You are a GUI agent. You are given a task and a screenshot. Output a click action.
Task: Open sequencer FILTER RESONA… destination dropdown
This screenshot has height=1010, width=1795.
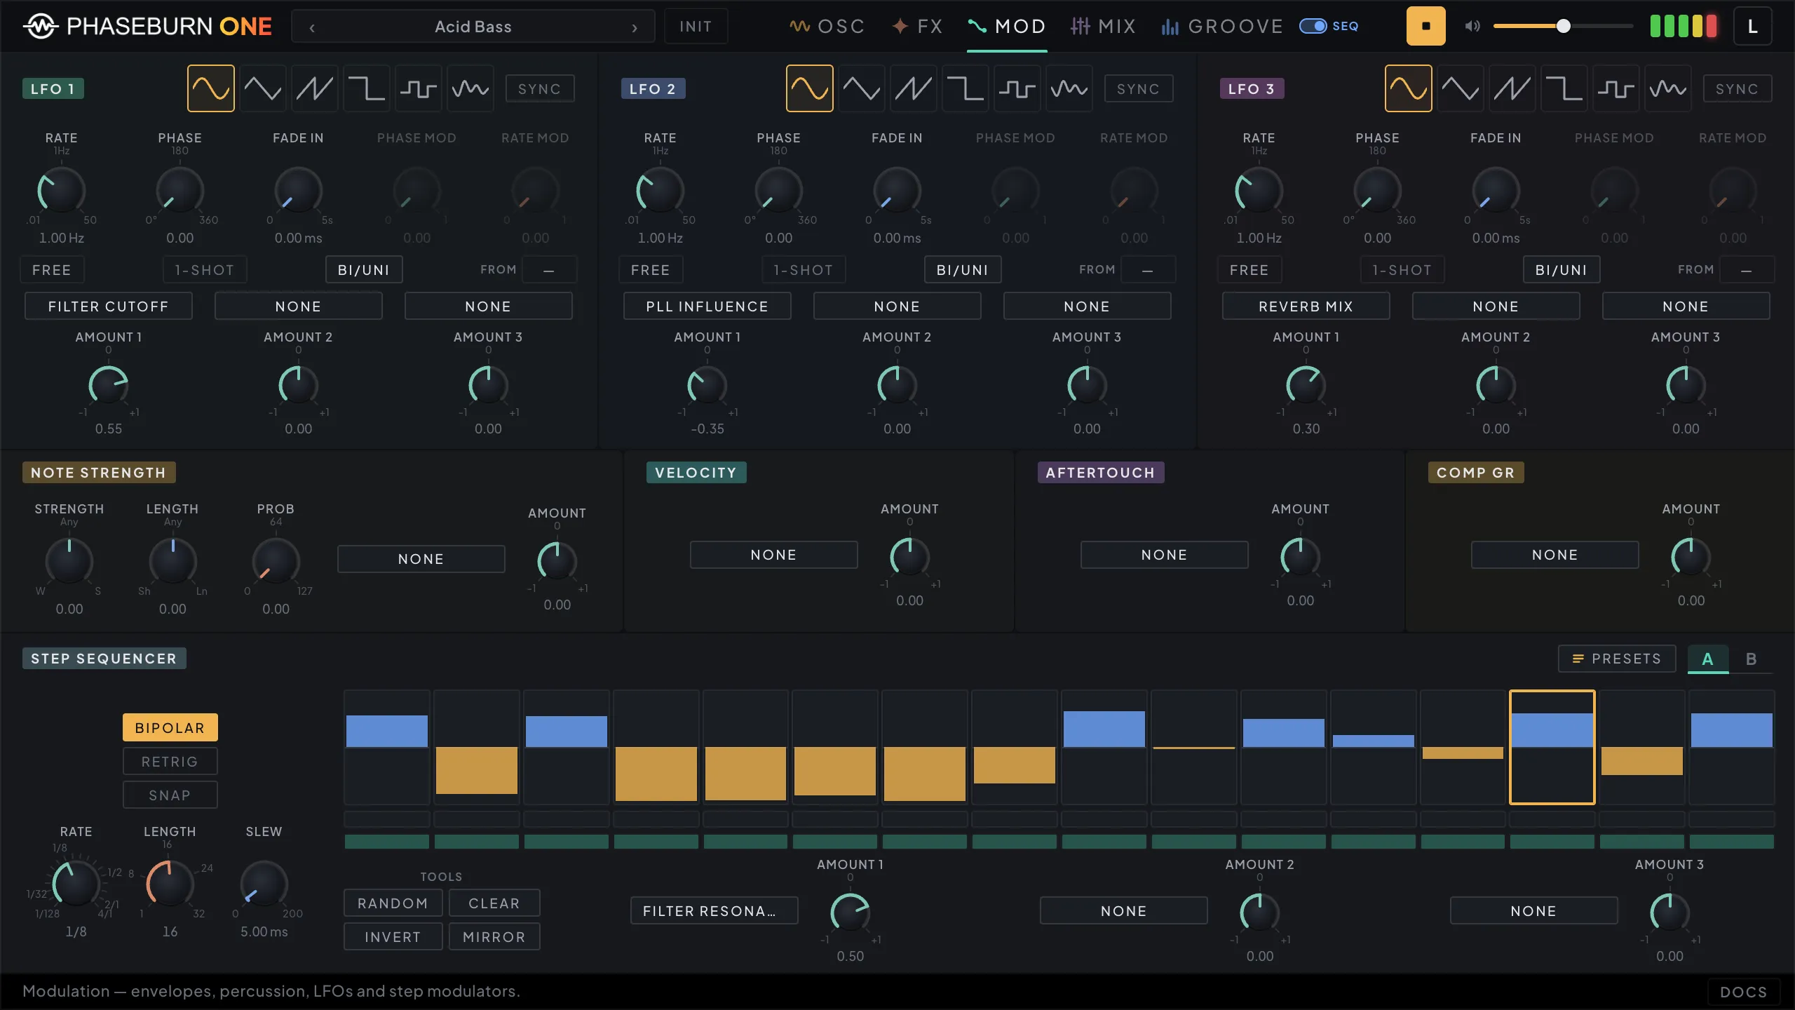tap(714, 910)
